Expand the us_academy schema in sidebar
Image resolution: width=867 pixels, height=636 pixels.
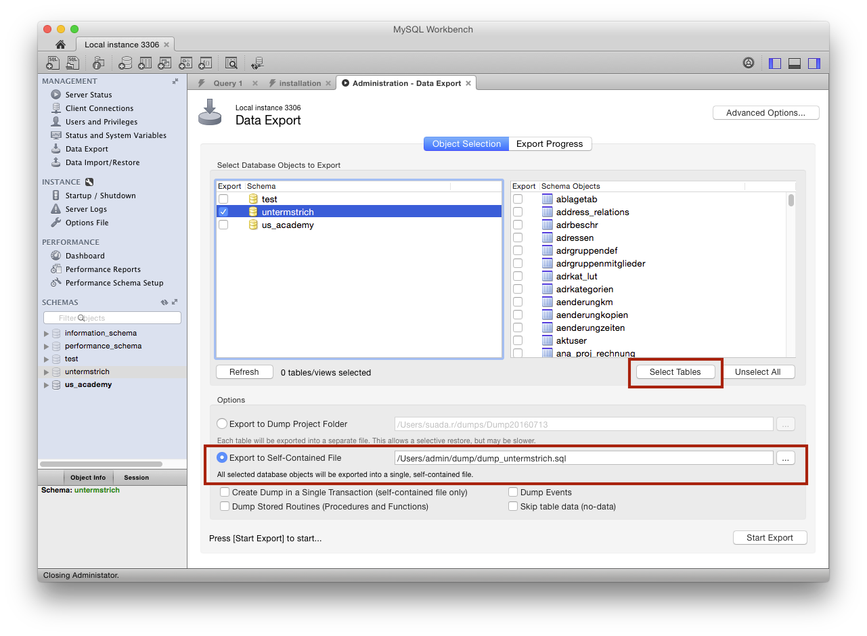(x=46, y=385)
